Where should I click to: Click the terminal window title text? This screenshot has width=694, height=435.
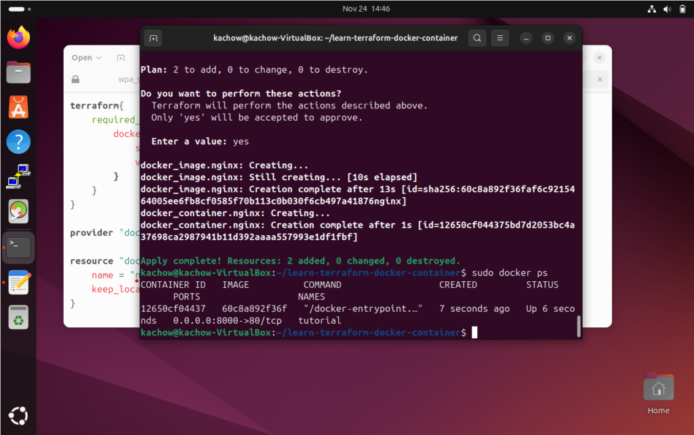coord(335,38)
